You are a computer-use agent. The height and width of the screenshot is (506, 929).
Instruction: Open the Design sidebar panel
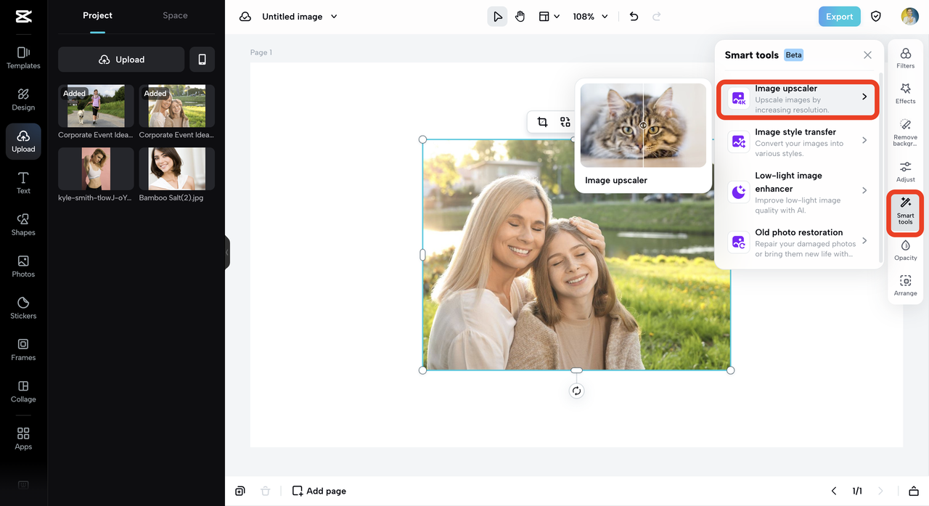[x=23, y=99]
